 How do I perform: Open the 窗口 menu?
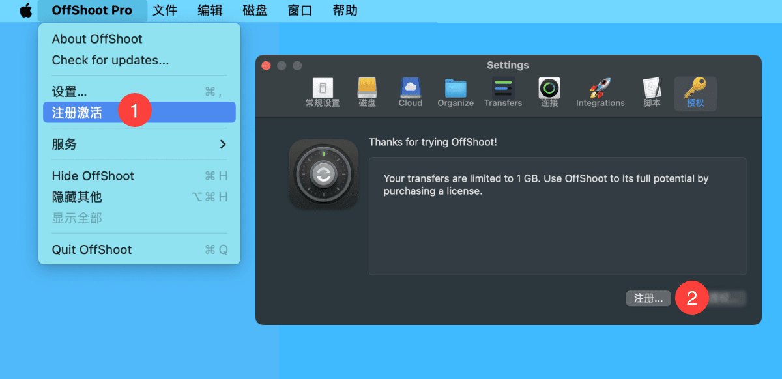[300, 10]
